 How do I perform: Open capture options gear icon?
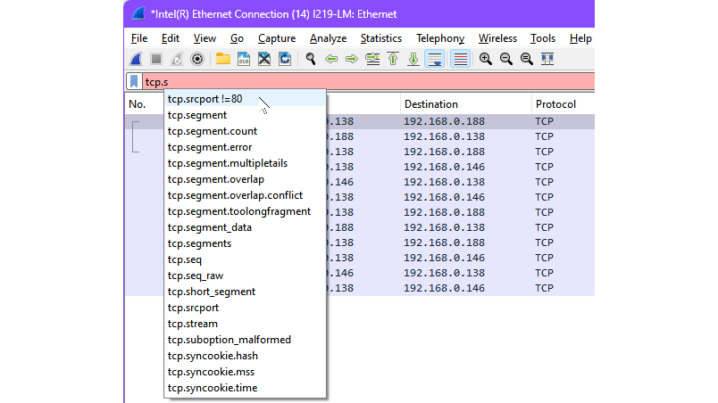(x=197, y=59)
